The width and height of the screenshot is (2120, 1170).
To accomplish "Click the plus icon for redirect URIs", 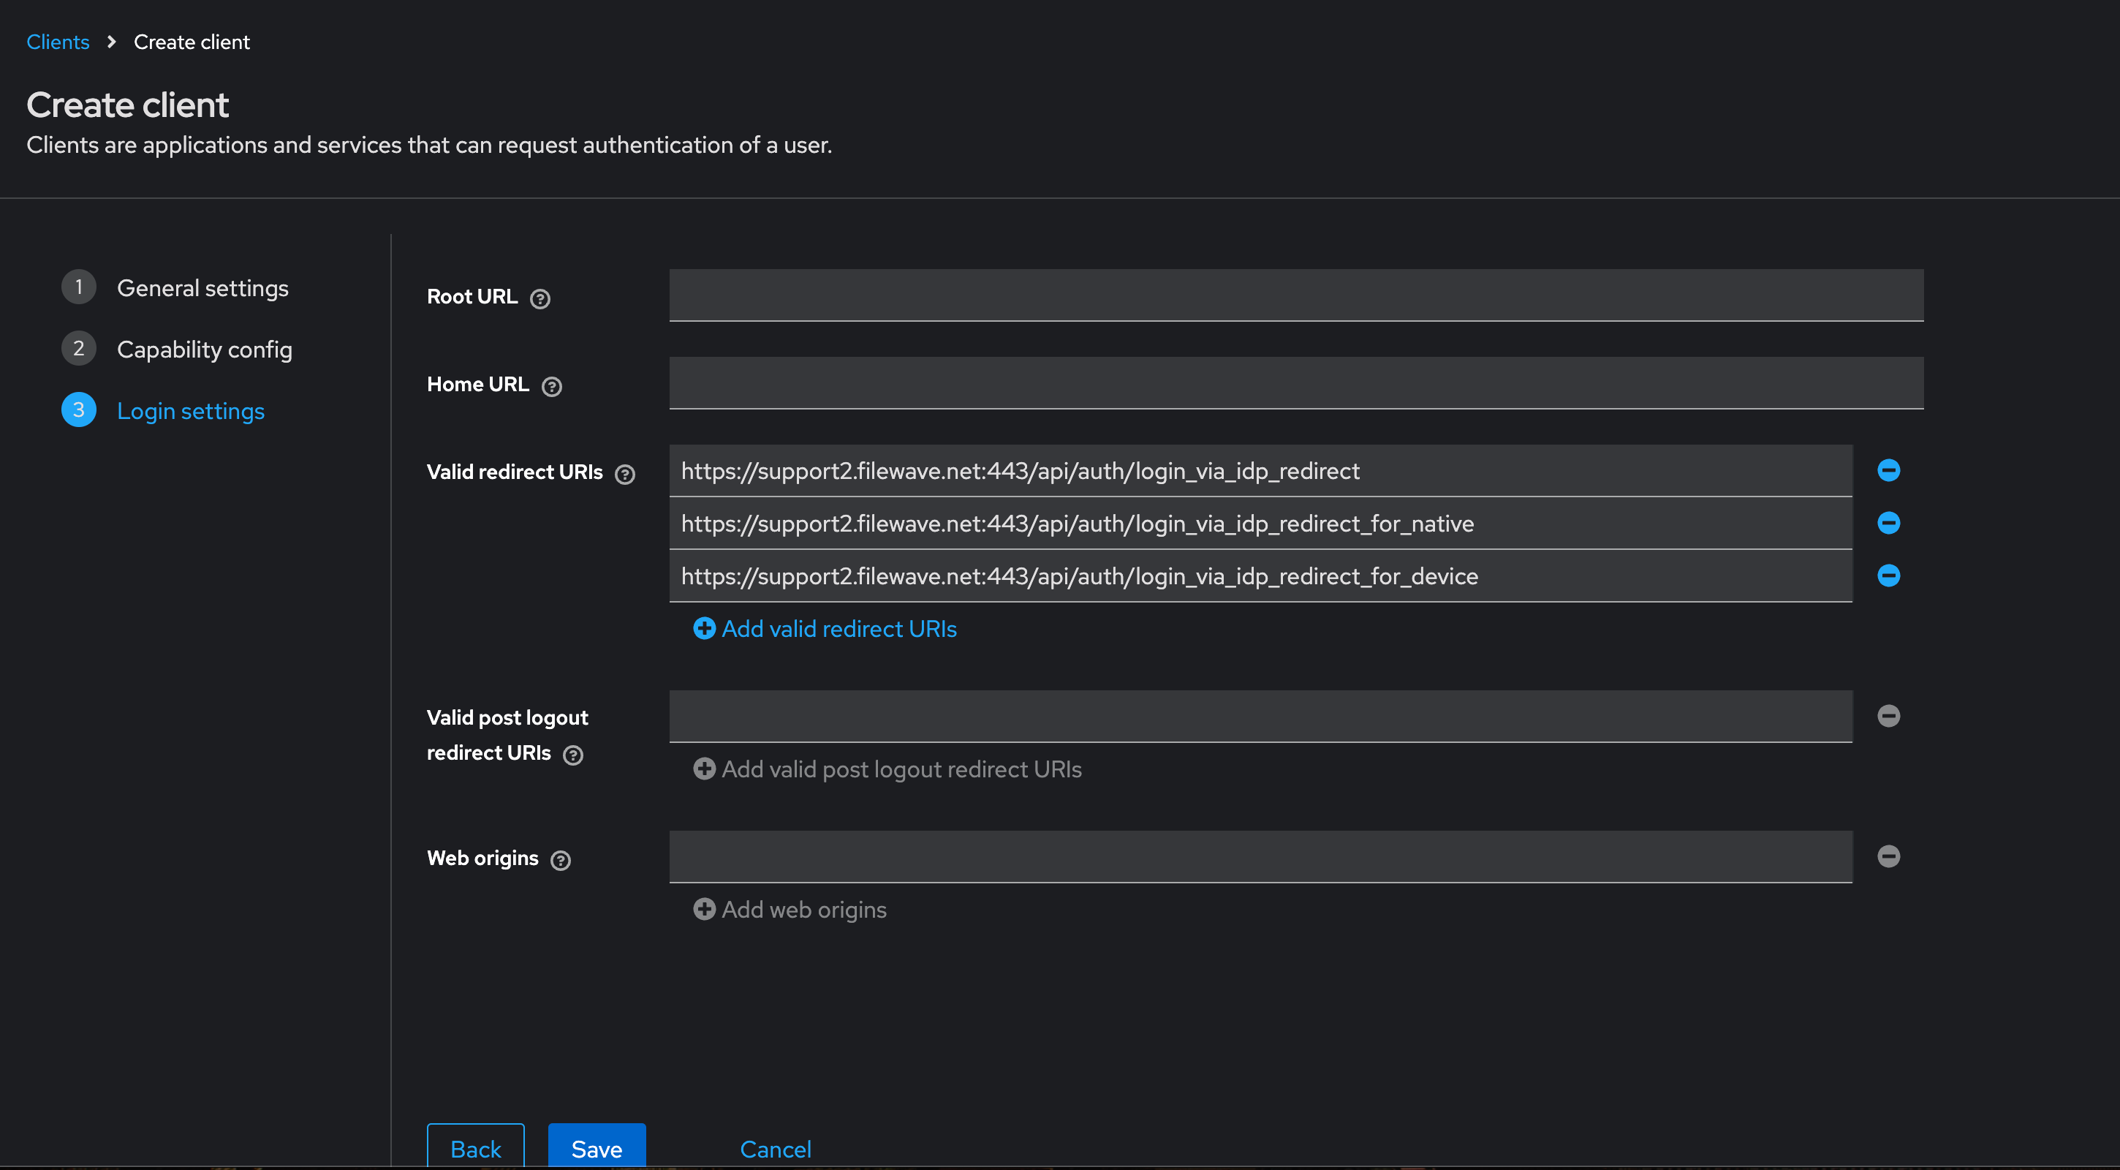I will click(705, 628).
